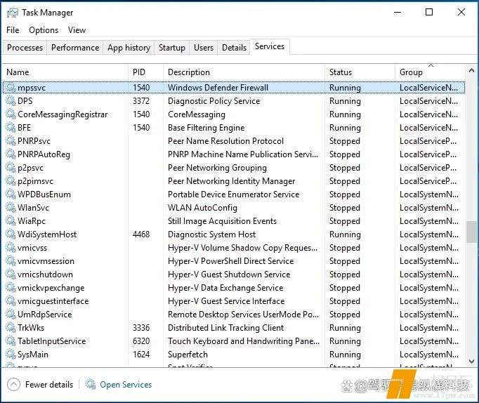Click Stopped status in the WiaRpc row
479x403 pixels.
pos(345,221)
